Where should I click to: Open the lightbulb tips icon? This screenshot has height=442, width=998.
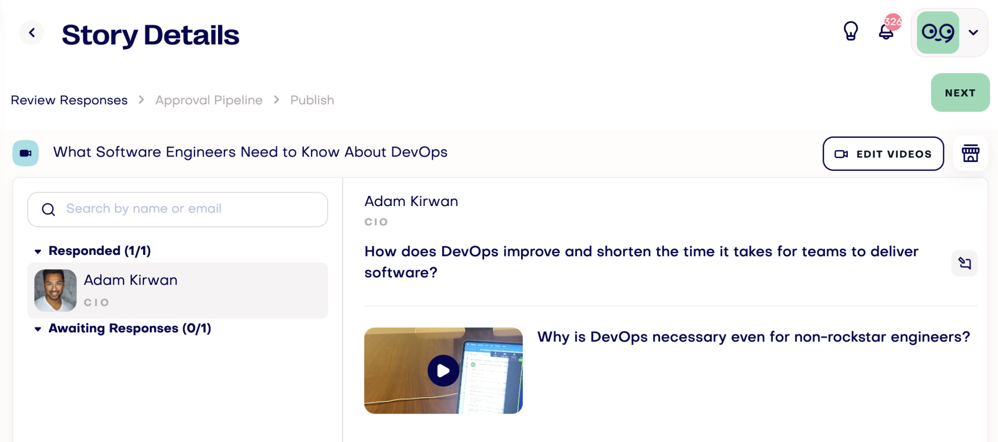pyautogui.click(x=851, y=31)
